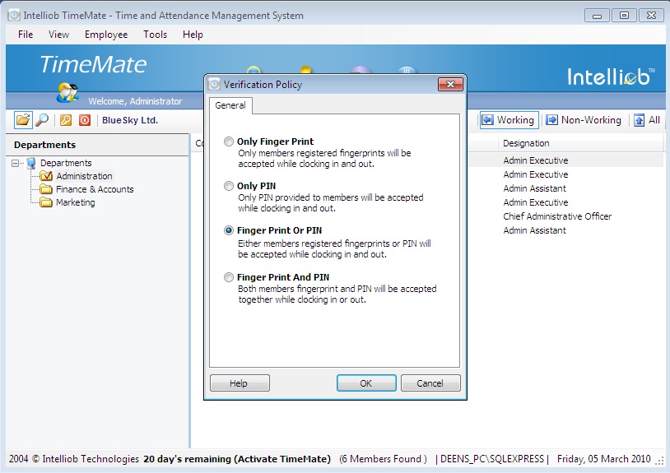Show All employees filter
670x473 pixels.
(647, 120)
